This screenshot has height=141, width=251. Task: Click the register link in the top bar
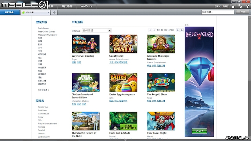(225, 6)
